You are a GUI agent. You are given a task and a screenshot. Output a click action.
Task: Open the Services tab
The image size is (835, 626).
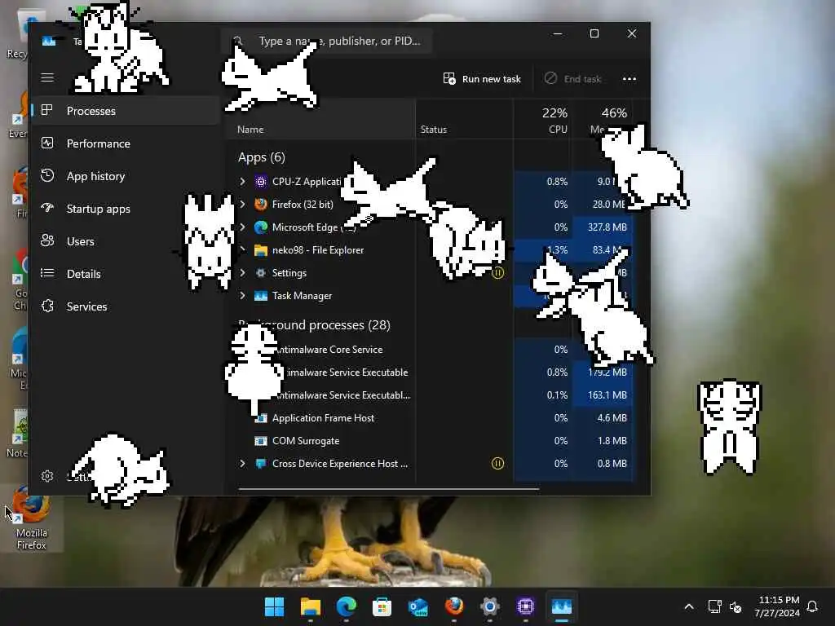point(126,306)
